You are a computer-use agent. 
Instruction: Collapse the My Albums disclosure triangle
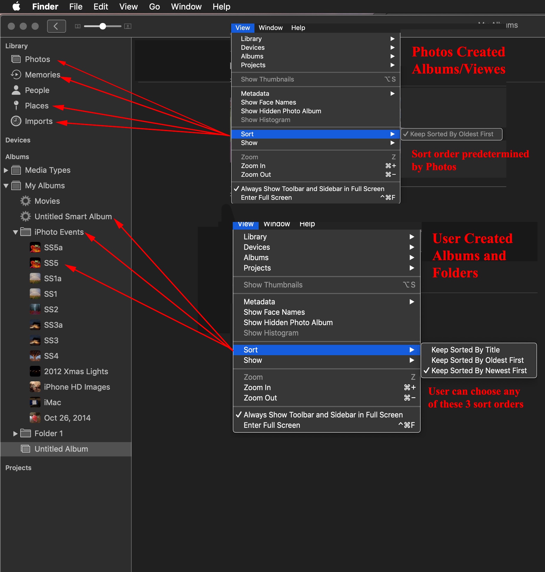[x=6, y=186]
